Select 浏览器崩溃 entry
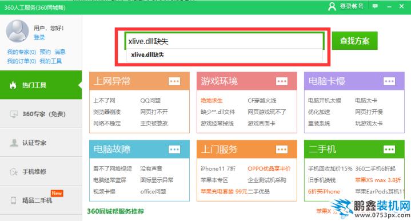 tap(107, 112)
